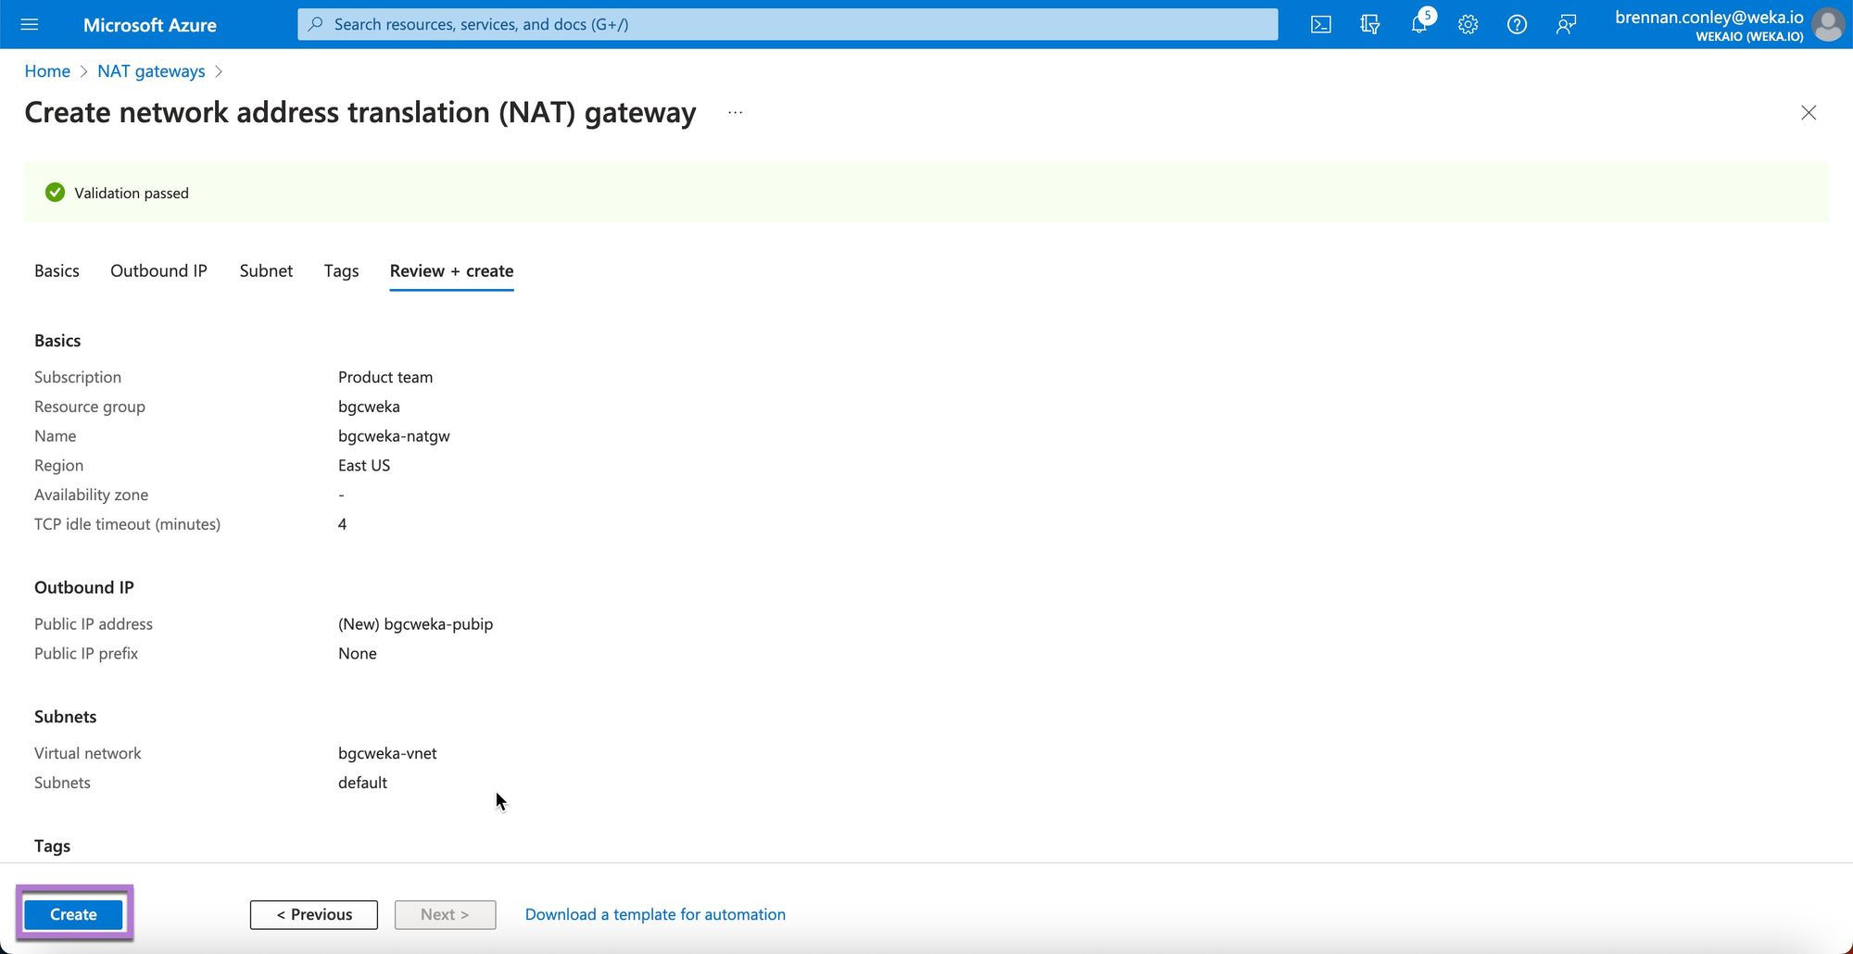Switch to the Basics tab
The image size is (1853, 954).
(x=57, y=270)
